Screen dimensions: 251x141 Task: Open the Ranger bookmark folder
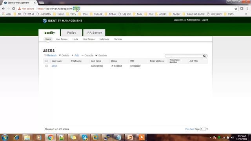[x=175, y=14]
